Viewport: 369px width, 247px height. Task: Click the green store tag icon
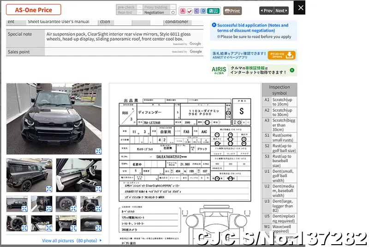point(214,11)
